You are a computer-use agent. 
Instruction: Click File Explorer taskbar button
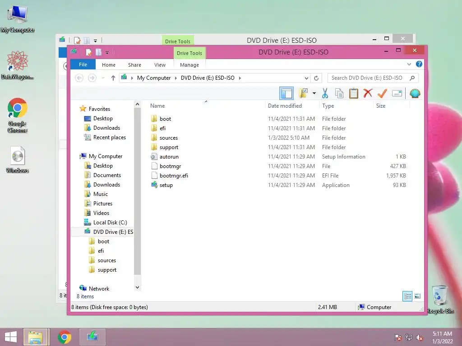(35, 337)
